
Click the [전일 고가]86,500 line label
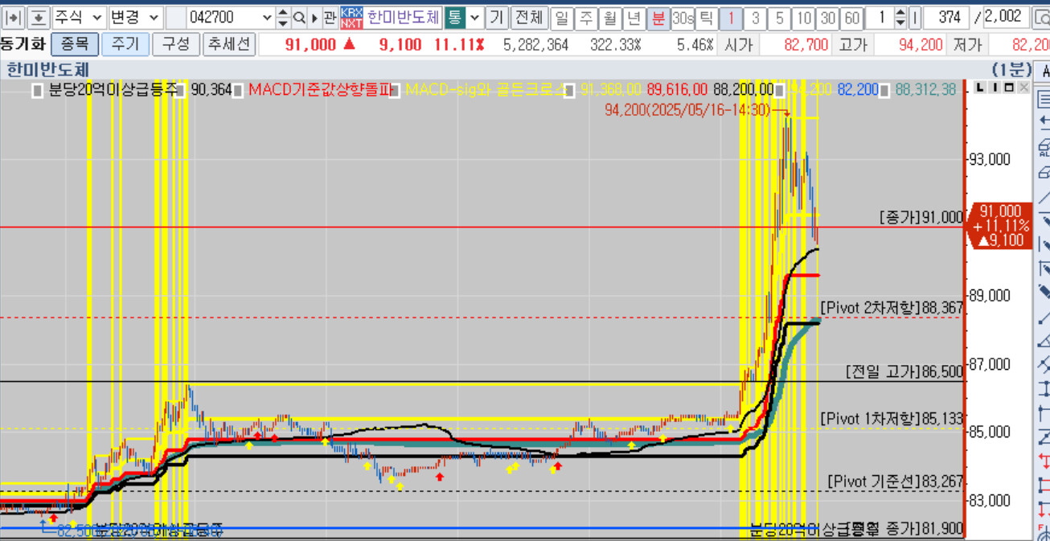(x=904, y=372)
